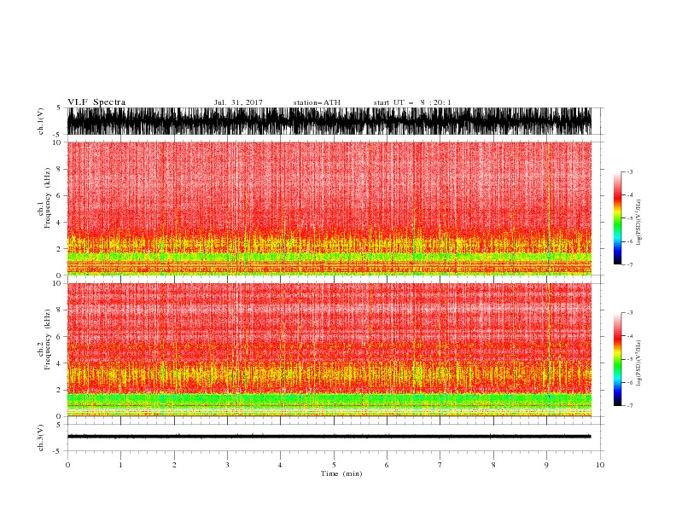Click time axis tick label "9"

point(546,465)
